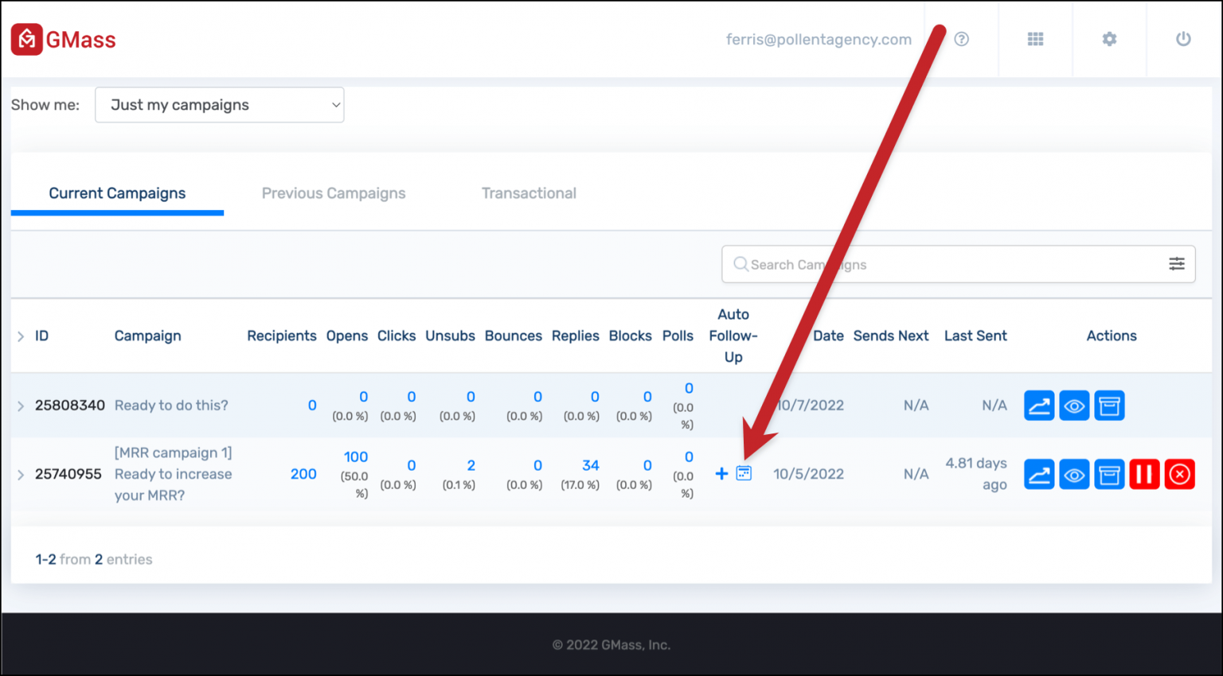Click the GMass logo icon
The height and width of the screenshot is (676, 1223).
tap(27, 39)
